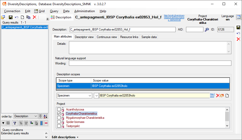The width and height of the screenshot is (242, 140).
Task: Click funnel with green arrow icon
Action: [x=31, y=123]
